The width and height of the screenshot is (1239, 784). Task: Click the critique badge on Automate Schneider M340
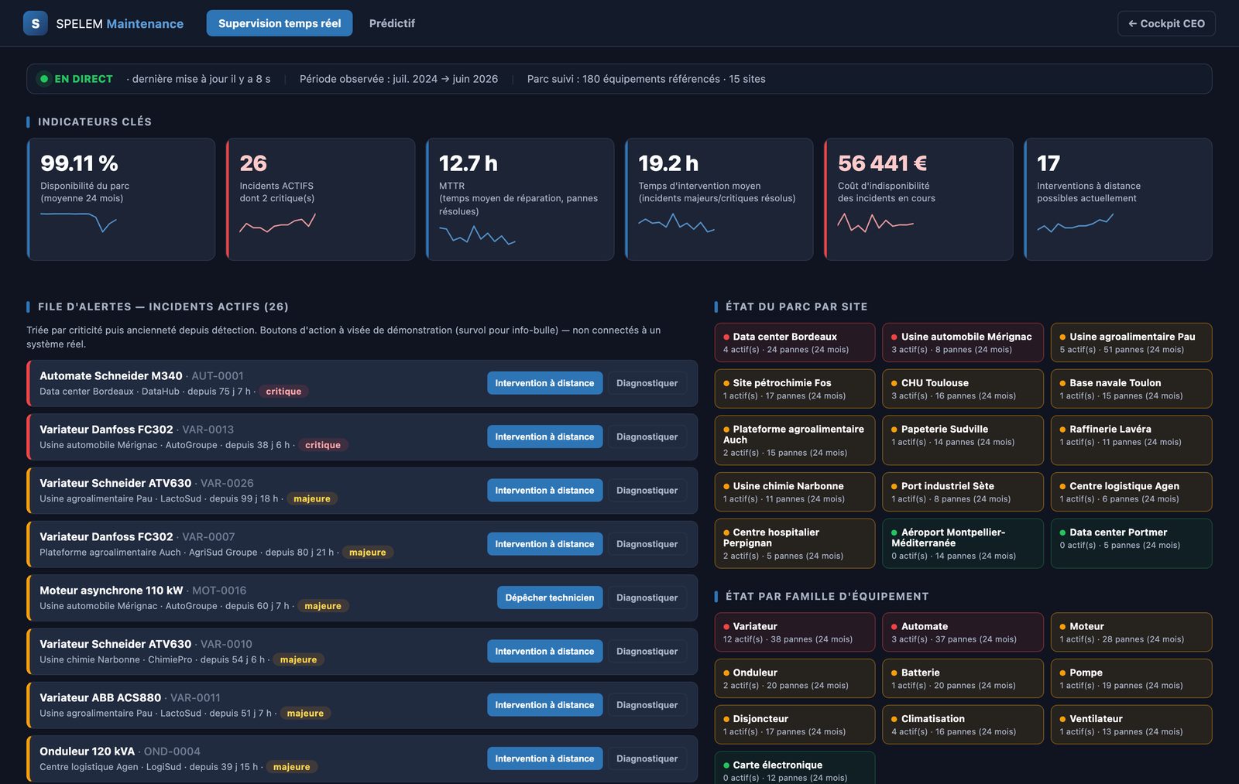283,392
